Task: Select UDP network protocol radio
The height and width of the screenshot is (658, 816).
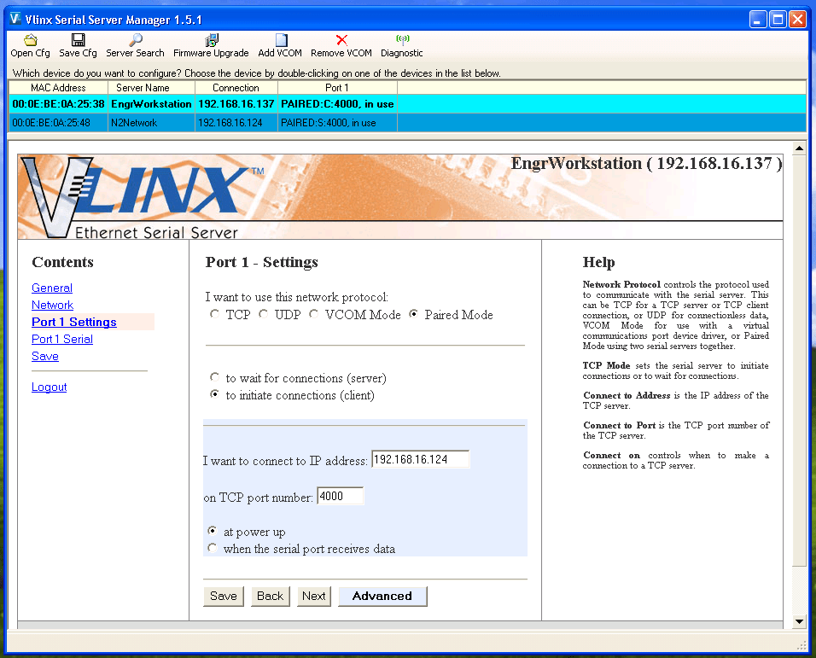Action: [264, 314]
